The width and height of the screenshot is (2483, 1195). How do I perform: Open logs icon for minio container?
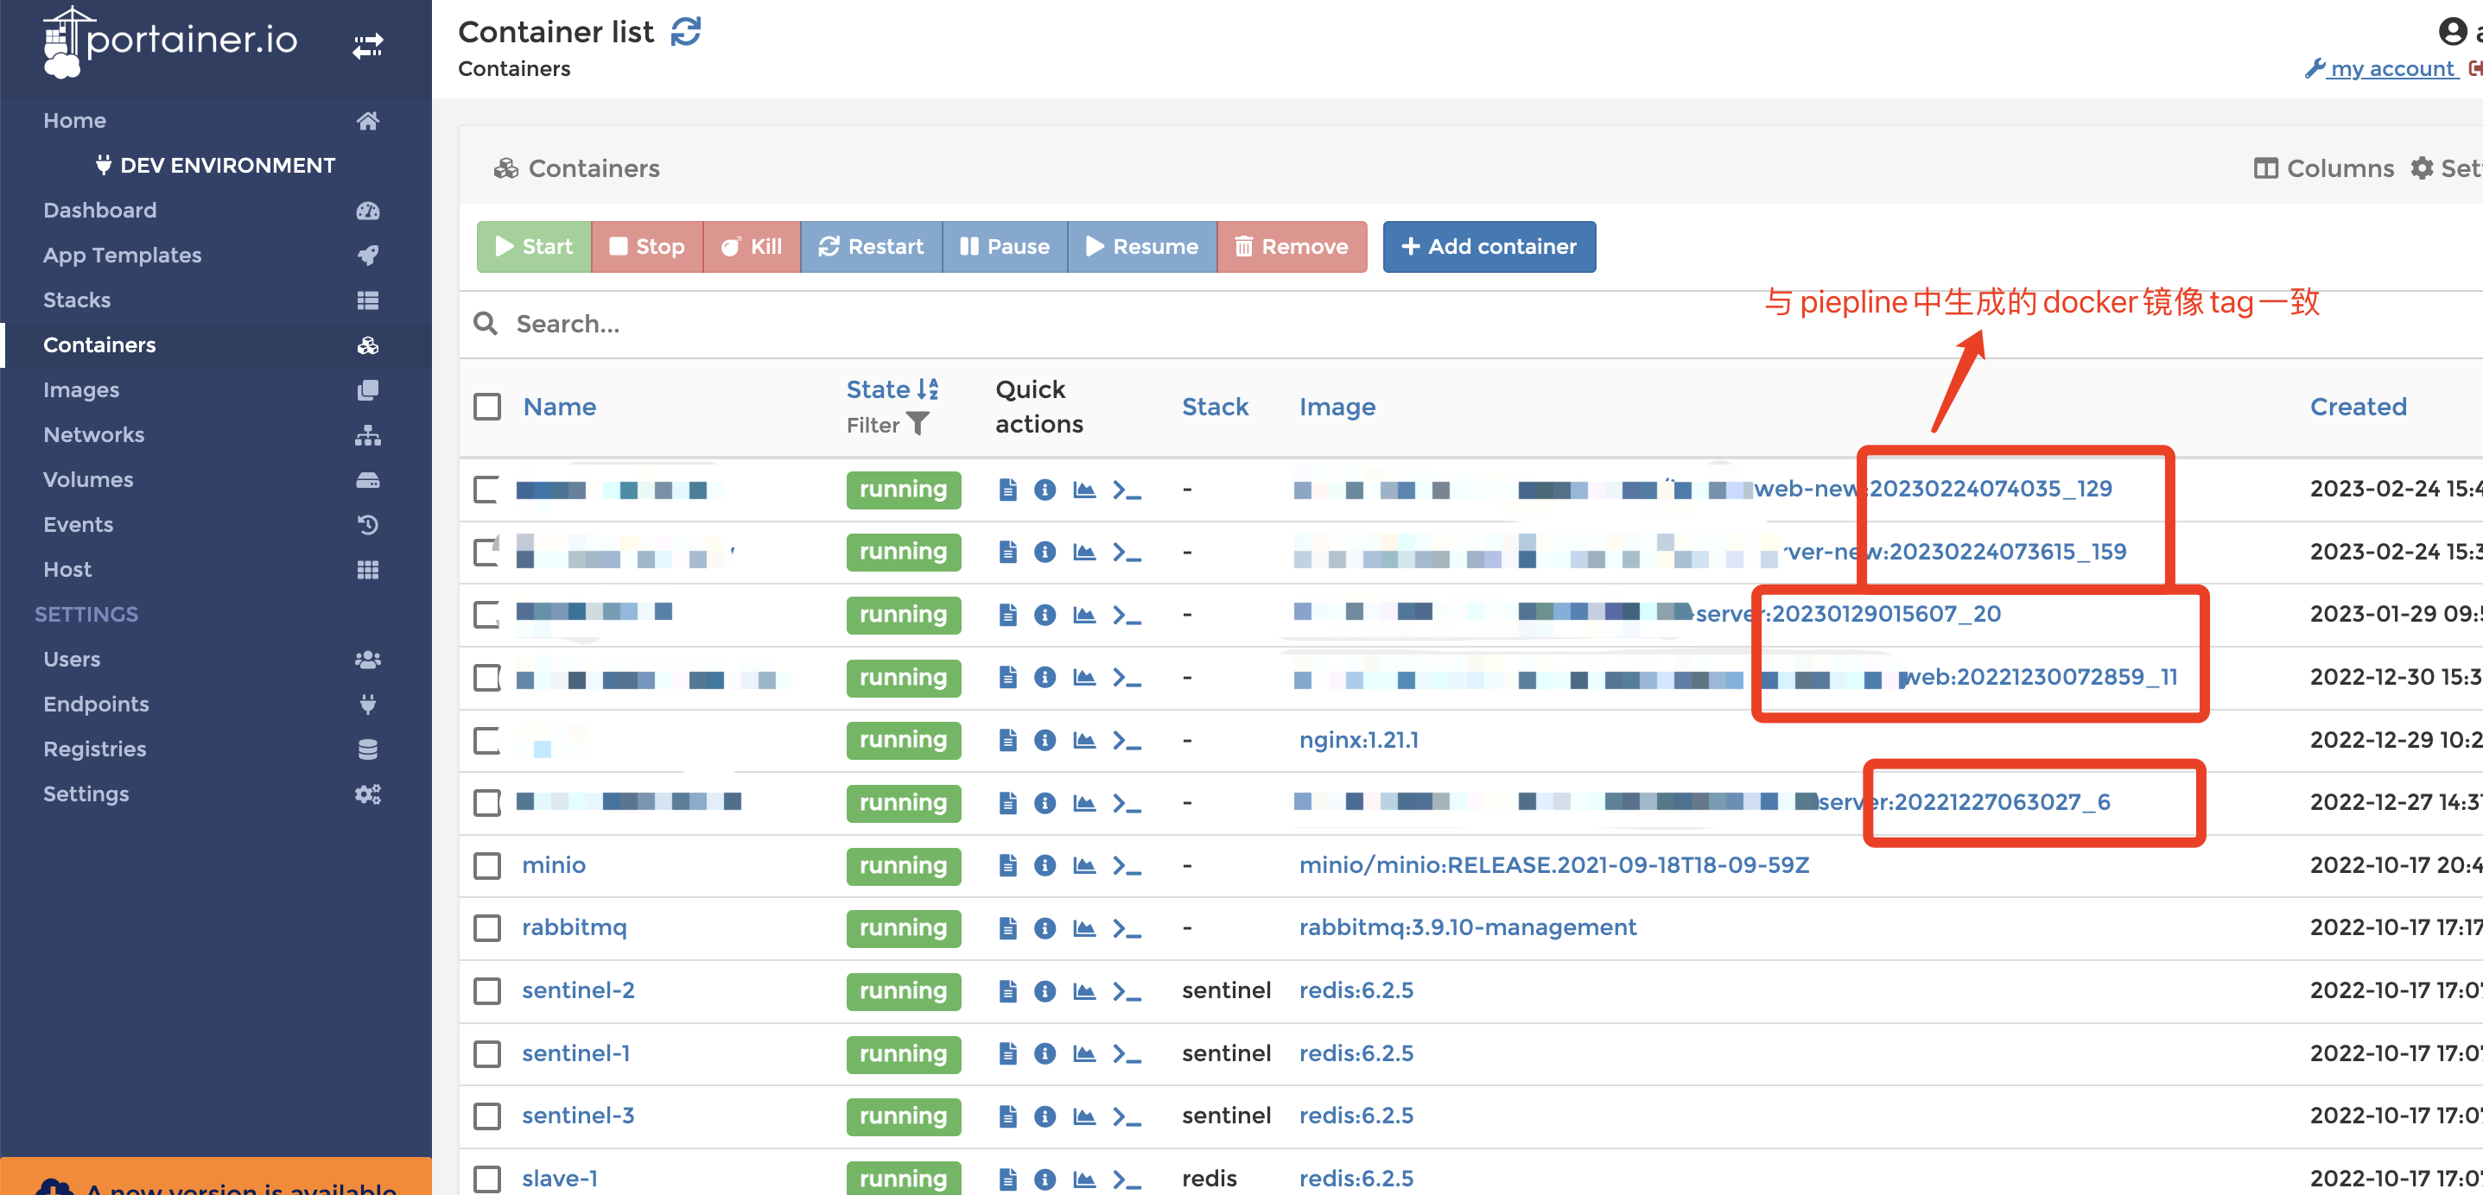1007,865
